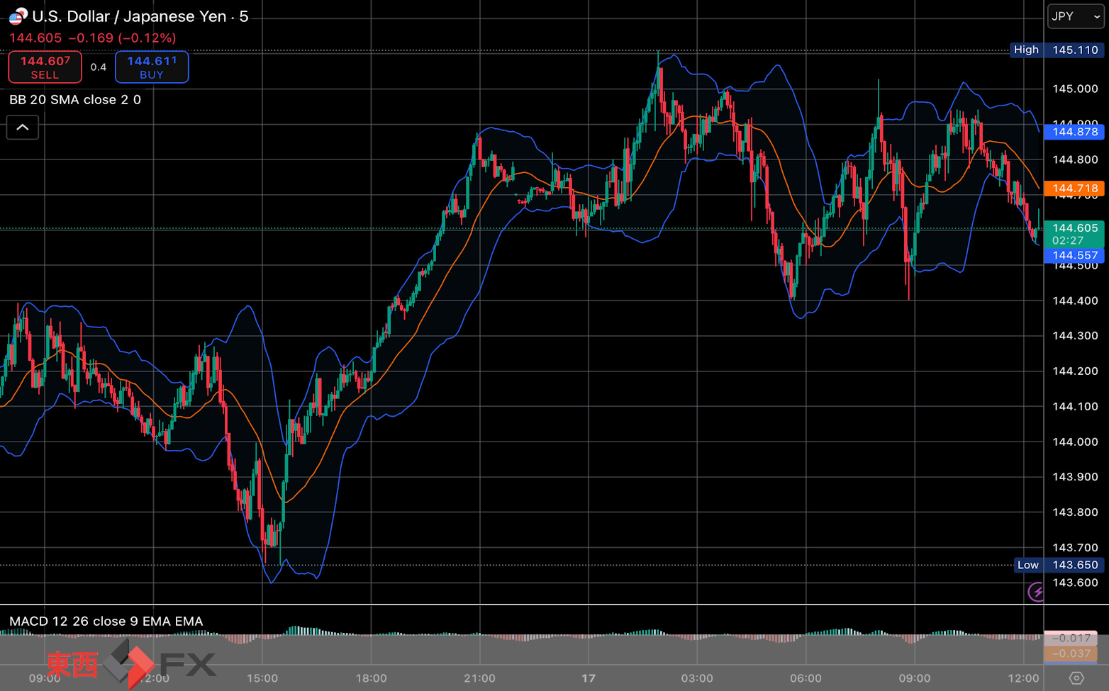Image resolution: width=1109 pixels, height=691 pixels.
Task: Click the green 144.605 current price tag
Action: [1074, 234]
